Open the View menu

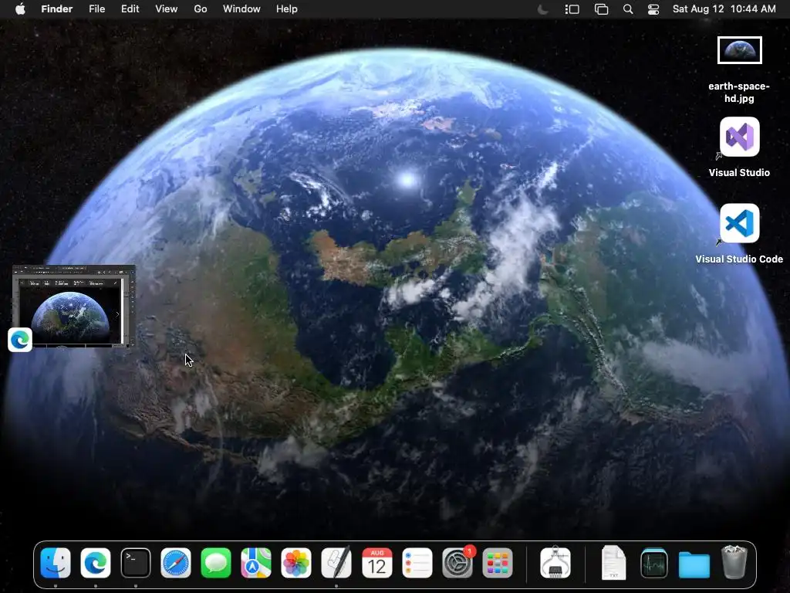(x=167, y=9)
